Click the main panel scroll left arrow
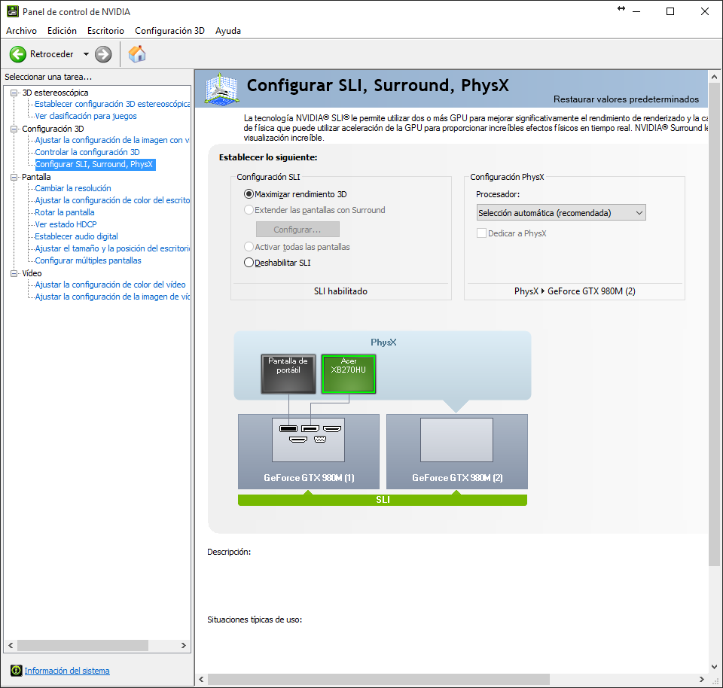 (x=201, y=679)
